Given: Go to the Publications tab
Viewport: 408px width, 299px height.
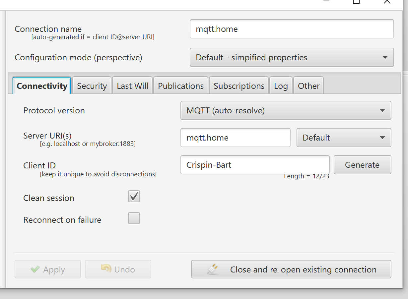Looking at the screenshot, I should [181, 86].
